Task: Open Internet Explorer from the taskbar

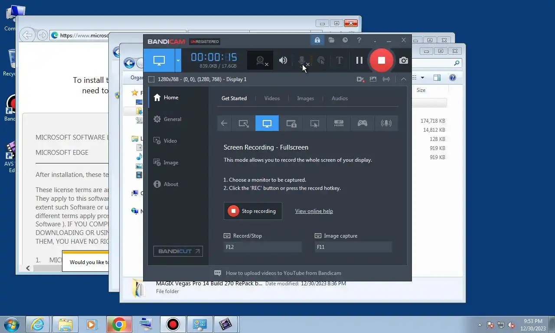Action: click(x=38, y=324)
